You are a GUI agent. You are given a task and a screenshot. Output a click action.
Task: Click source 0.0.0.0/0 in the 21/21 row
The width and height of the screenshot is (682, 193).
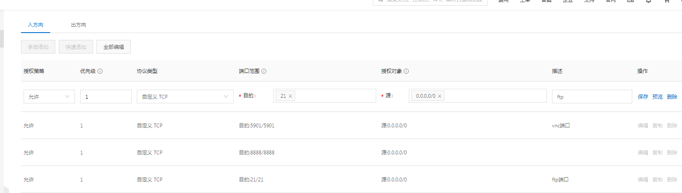pyautogui.click(x=394, y=180)
